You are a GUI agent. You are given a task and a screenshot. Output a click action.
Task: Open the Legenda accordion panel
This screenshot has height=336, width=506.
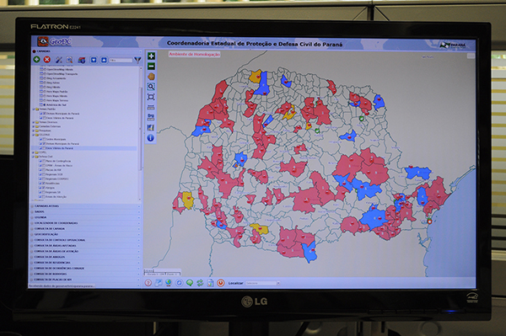(86, 217)
